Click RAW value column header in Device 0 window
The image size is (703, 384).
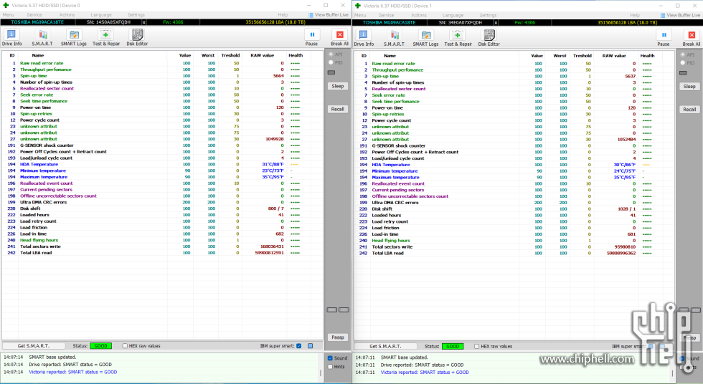point(263,55)
